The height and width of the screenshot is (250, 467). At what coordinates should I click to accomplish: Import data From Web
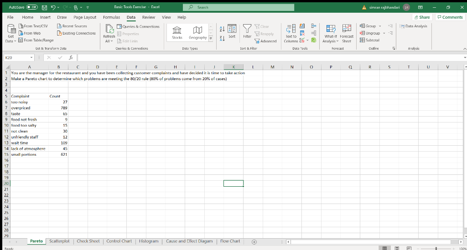click(x=30, y=33)
